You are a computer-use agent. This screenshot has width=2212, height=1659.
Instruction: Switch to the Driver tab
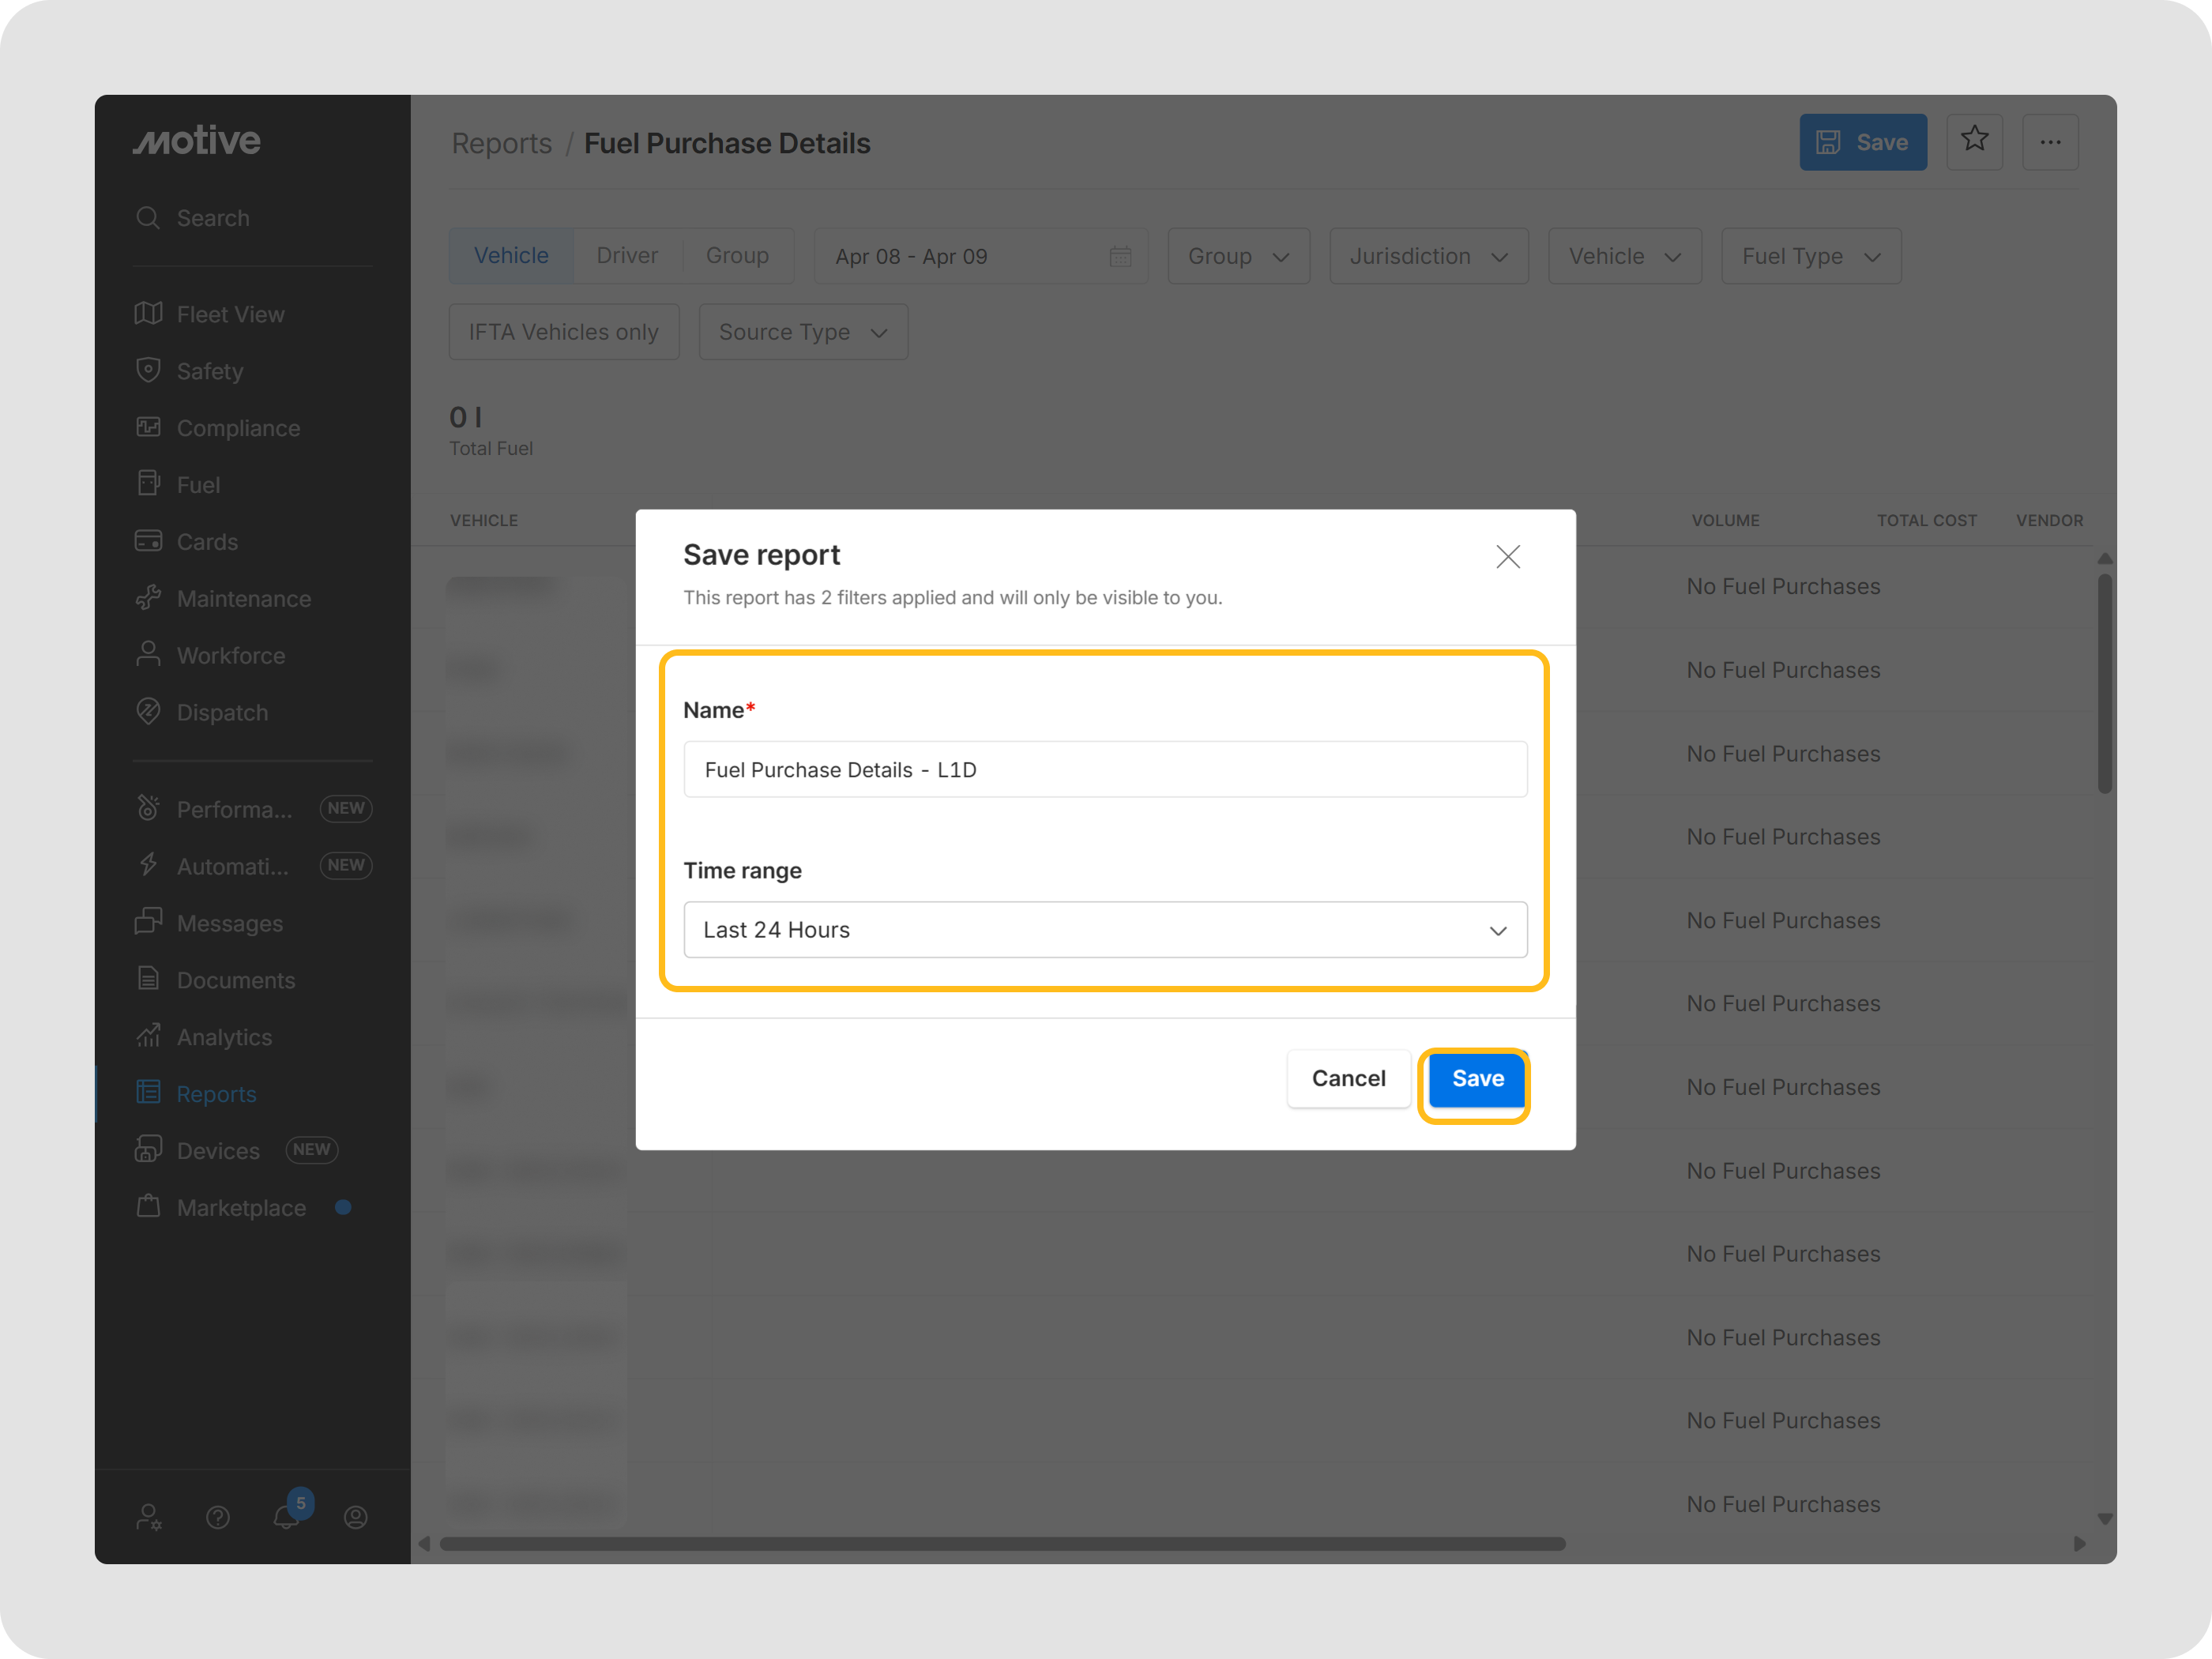click(x=627, y=256)
